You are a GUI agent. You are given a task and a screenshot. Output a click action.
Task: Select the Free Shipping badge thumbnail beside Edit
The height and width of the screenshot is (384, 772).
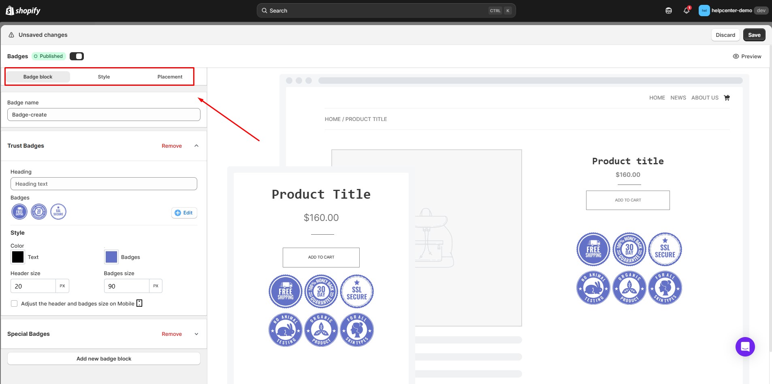pos(19,212)
